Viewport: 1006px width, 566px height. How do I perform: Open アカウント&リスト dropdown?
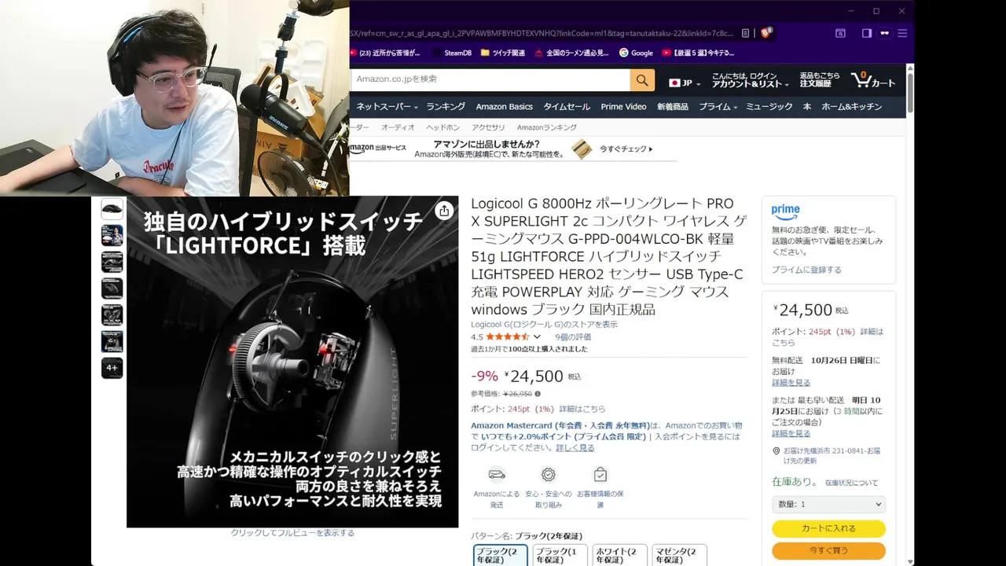point(750,79)
